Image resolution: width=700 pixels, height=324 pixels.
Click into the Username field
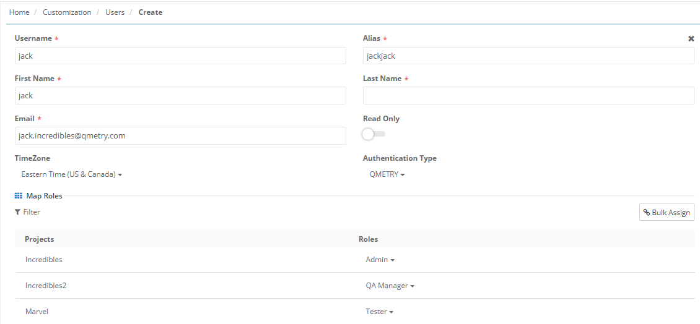pos(180,56)
